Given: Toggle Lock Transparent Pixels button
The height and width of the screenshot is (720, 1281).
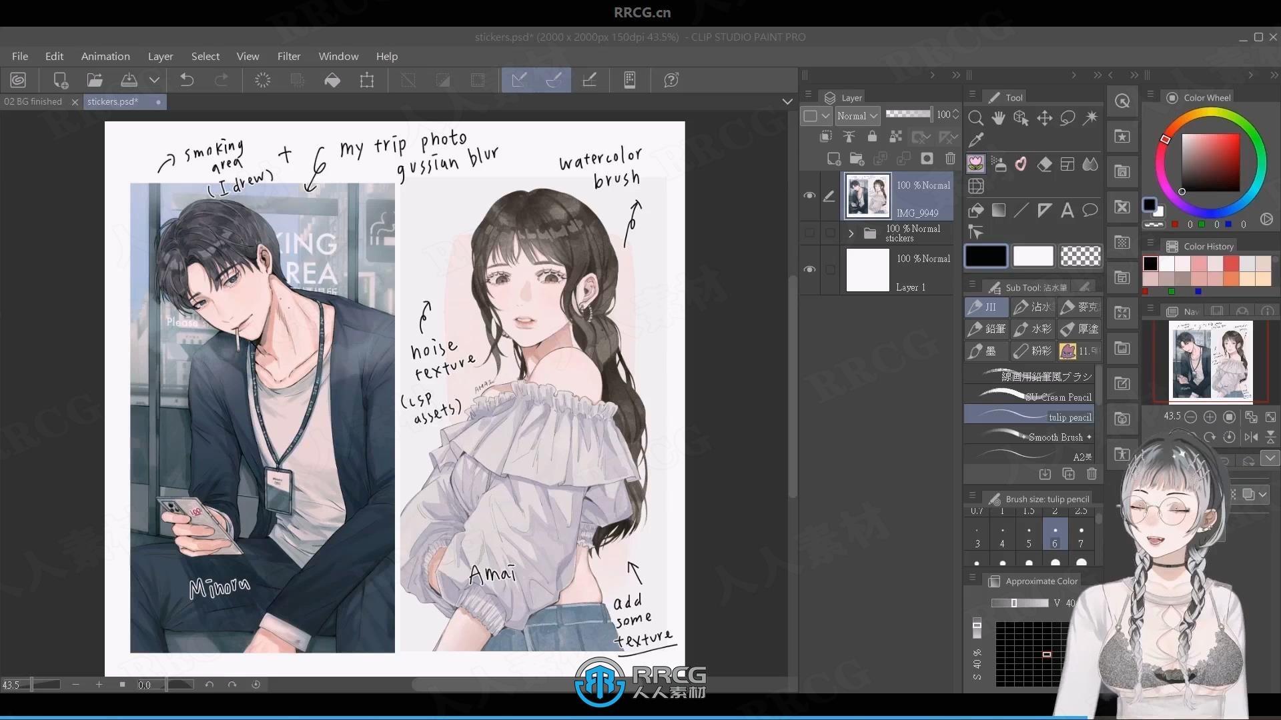Looking at the screenshot, I should click(895, 137).
